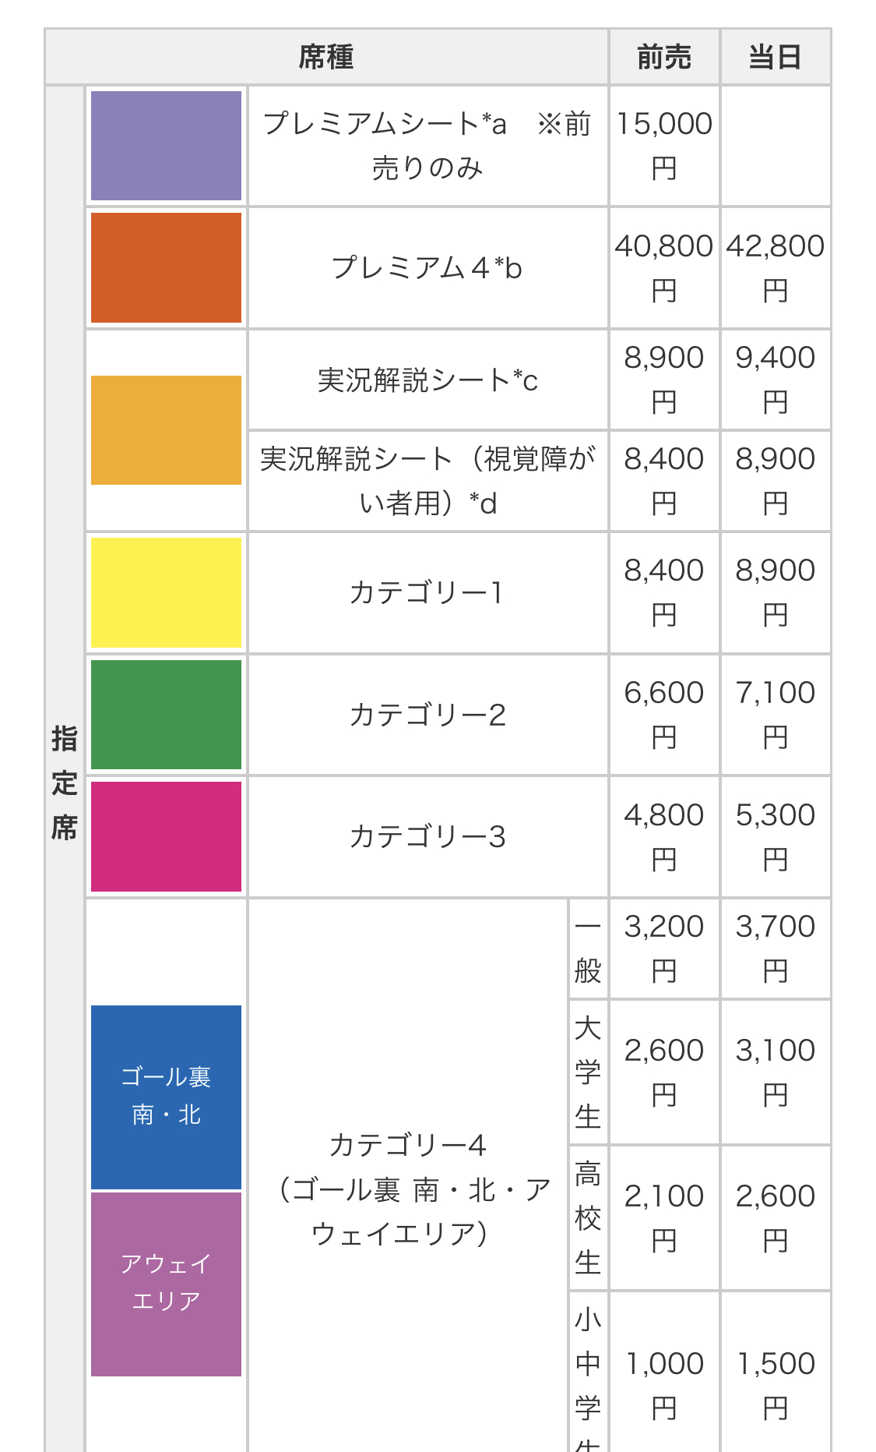Select the 実況解説シート*c seat name
This screenshot has width=876, height=1452.
pos(427,380)
